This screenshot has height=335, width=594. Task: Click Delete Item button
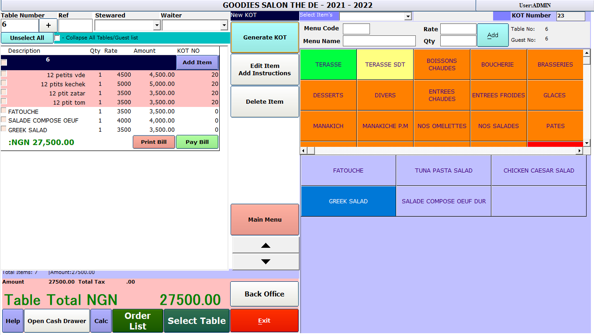click(x=265, y=102)
